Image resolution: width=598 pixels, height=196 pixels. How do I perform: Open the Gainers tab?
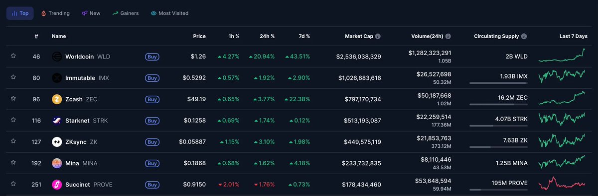click(x=126, y=13)
